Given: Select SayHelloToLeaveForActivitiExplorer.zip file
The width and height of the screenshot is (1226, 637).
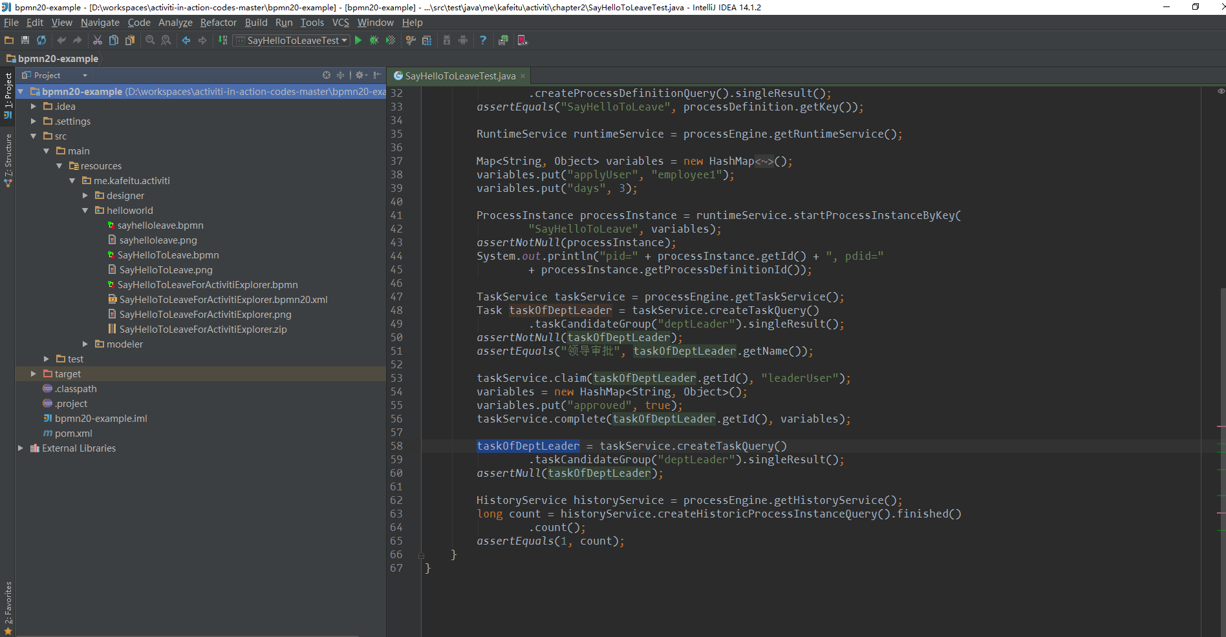Looking at the screenshot, I should click(x=203, y=329).
